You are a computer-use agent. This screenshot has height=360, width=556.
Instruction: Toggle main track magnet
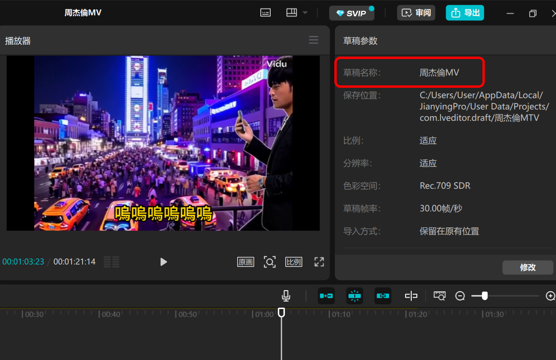[x=326, y=296]
